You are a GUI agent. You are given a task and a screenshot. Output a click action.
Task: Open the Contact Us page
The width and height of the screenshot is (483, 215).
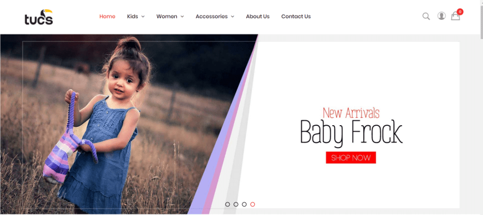click(x=295, y=17)
